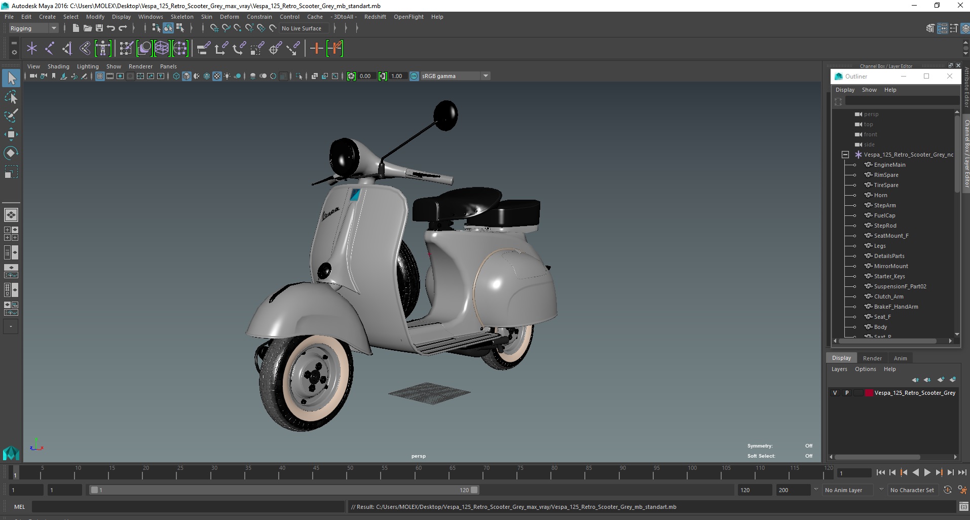Viewport: 970px width, 520px height.
Task: Select the Clutch_Arm node in Outliner
Action: click(x=888, y=296)
